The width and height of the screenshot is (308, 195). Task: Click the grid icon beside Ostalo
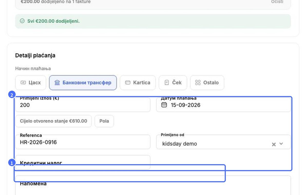pyautogui.click(x=198, y=83)
